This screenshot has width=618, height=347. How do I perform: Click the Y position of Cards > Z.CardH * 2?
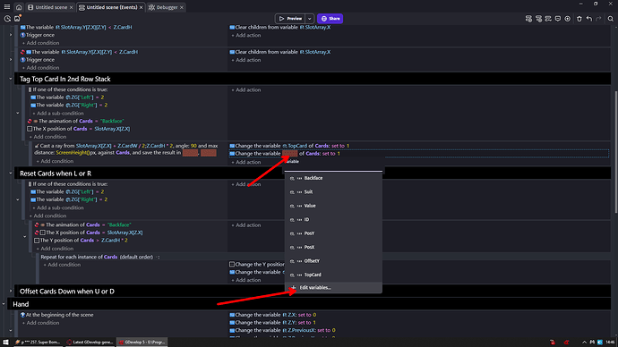(x=81, y=241)
